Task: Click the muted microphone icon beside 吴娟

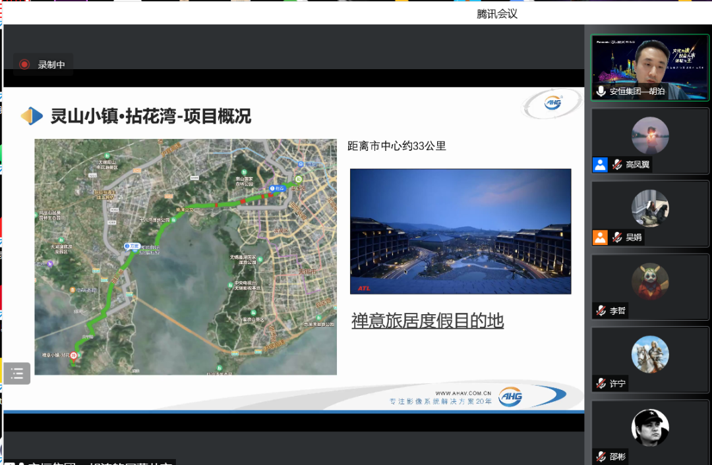Action: 616,237
